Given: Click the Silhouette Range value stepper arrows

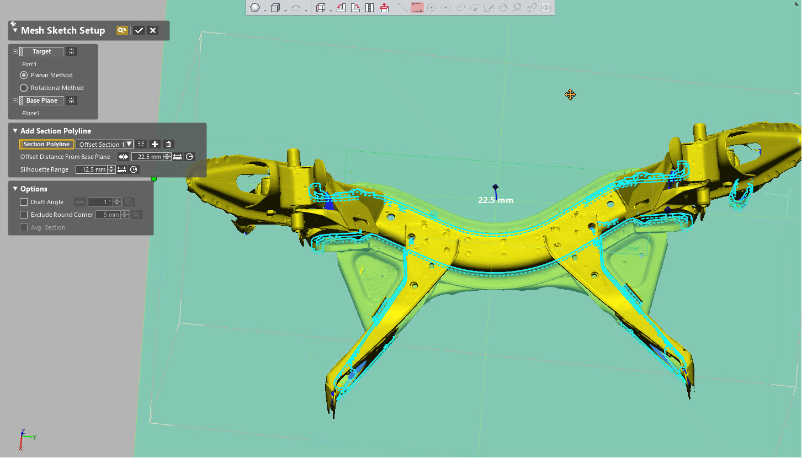Looking at the screenshot, I should pyautogui.click(x=111, y=169).
